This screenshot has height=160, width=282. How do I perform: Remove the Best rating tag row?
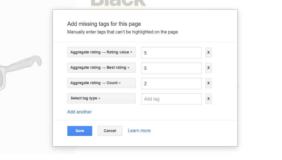208,68
